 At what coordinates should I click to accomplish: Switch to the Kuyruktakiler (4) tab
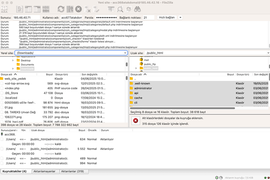(x=16, y=171)
